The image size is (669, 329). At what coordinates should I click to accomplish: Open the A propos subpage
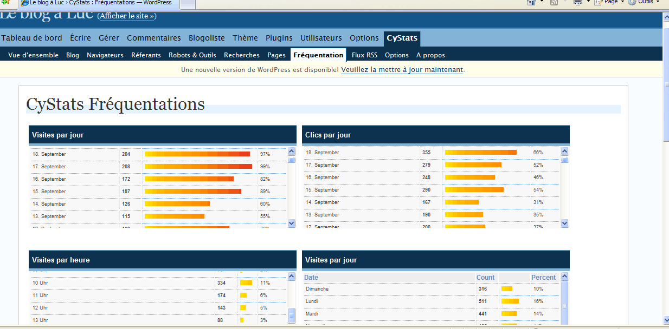click(x=430, y=55)
